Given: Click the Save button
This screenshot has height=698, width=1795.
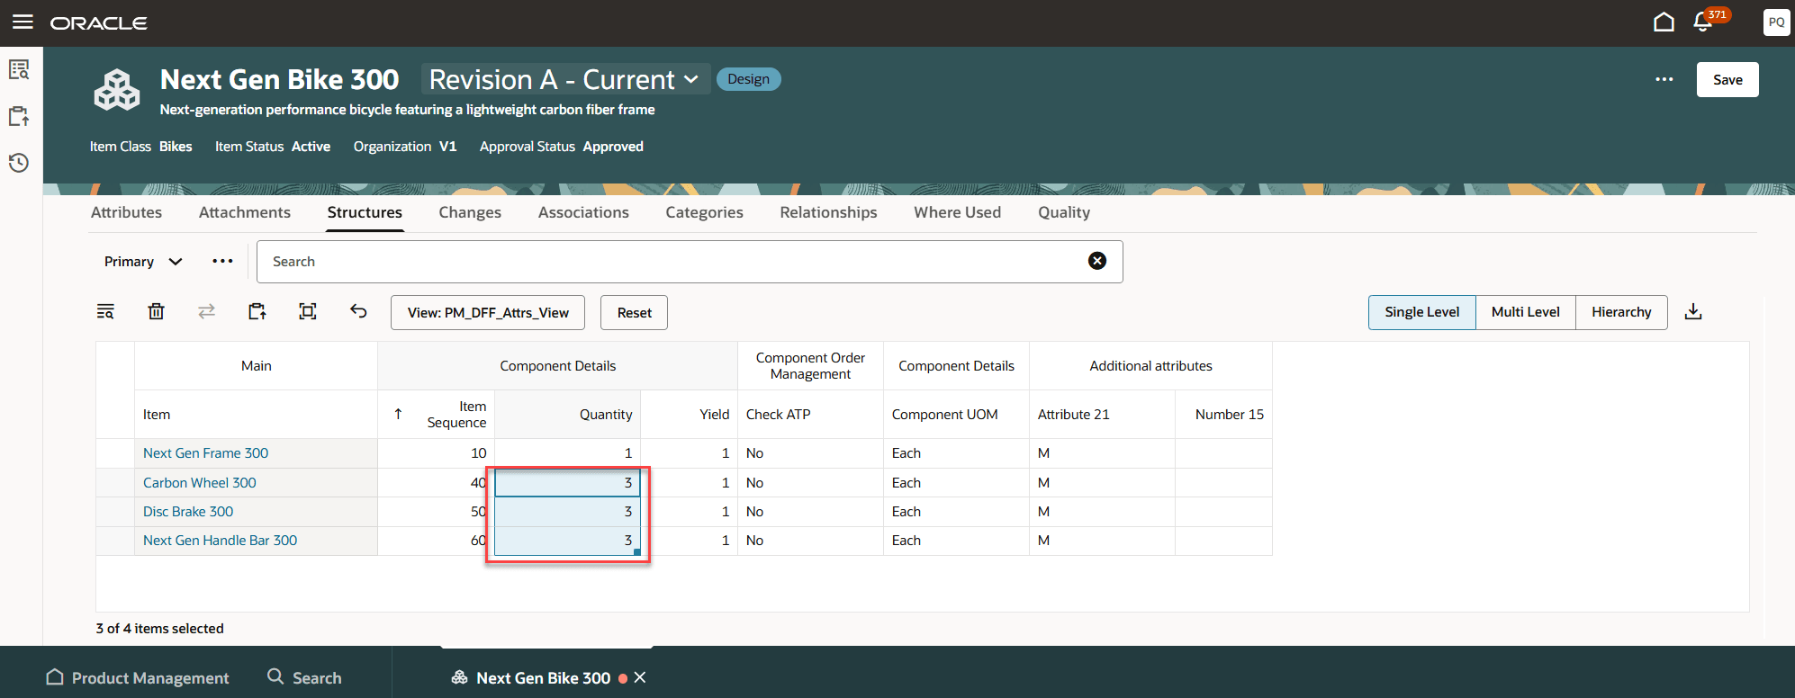Looking at the screenshot, I should (x=1727, y=80).
